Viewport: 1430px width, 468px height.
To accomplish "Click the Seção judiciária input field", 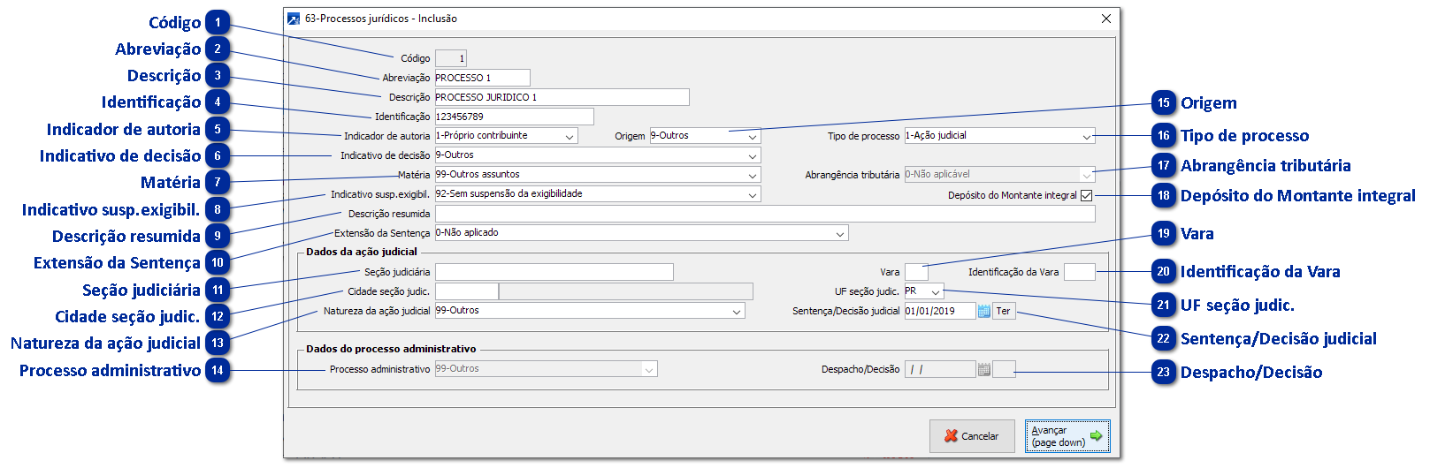I will tap(554, 272).
